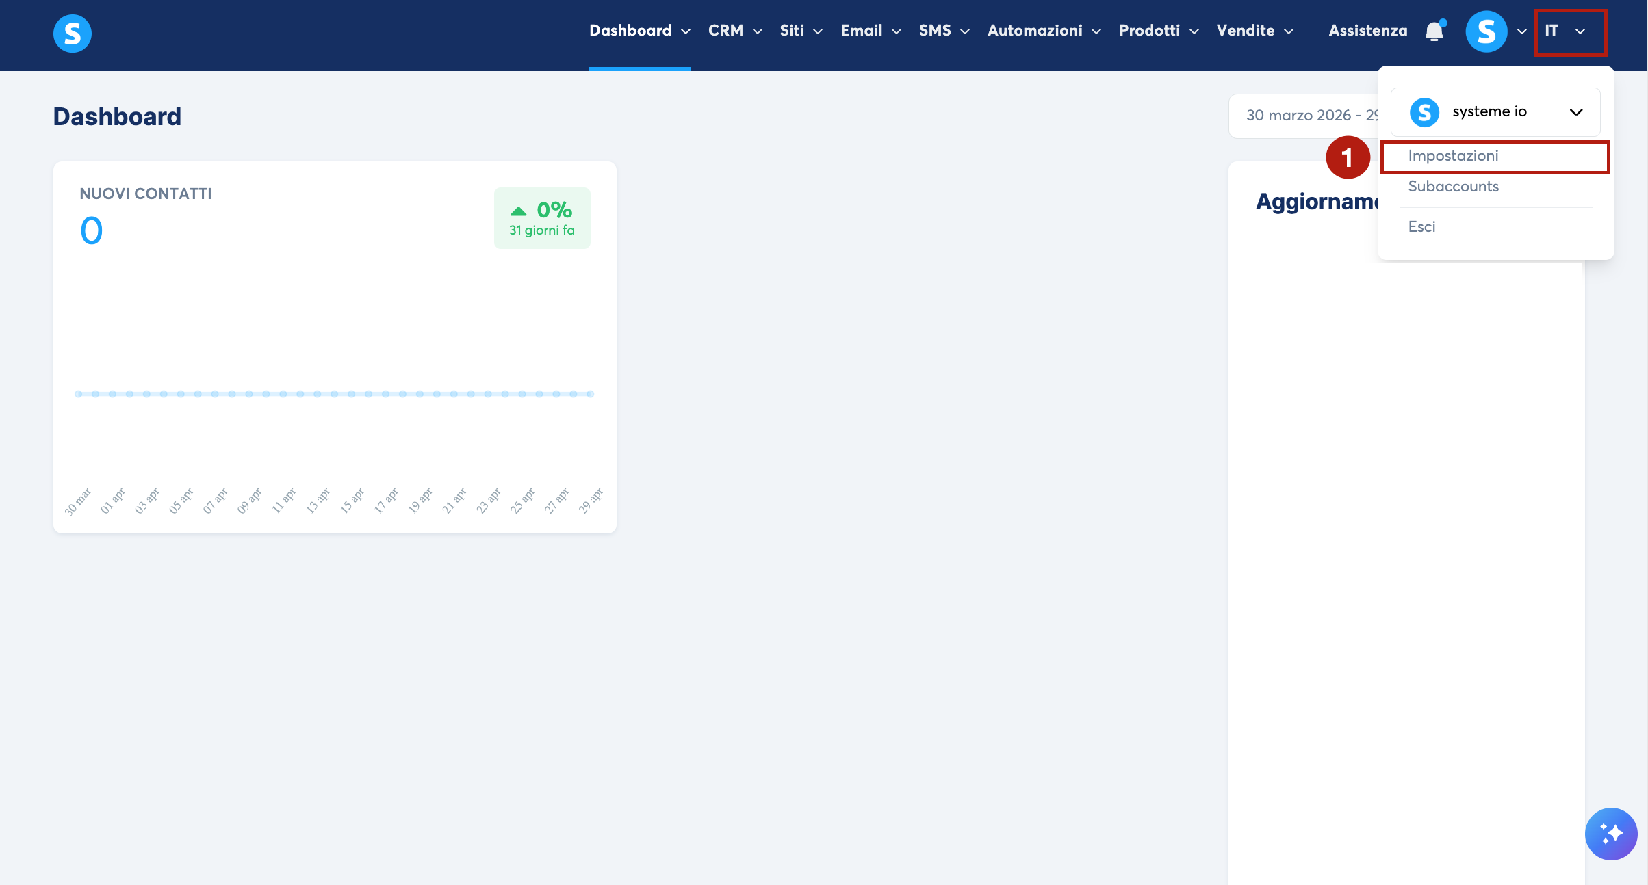Click the last data point on the contacts chart
This screenshot has height=885, width=1648.
[591, 394]
